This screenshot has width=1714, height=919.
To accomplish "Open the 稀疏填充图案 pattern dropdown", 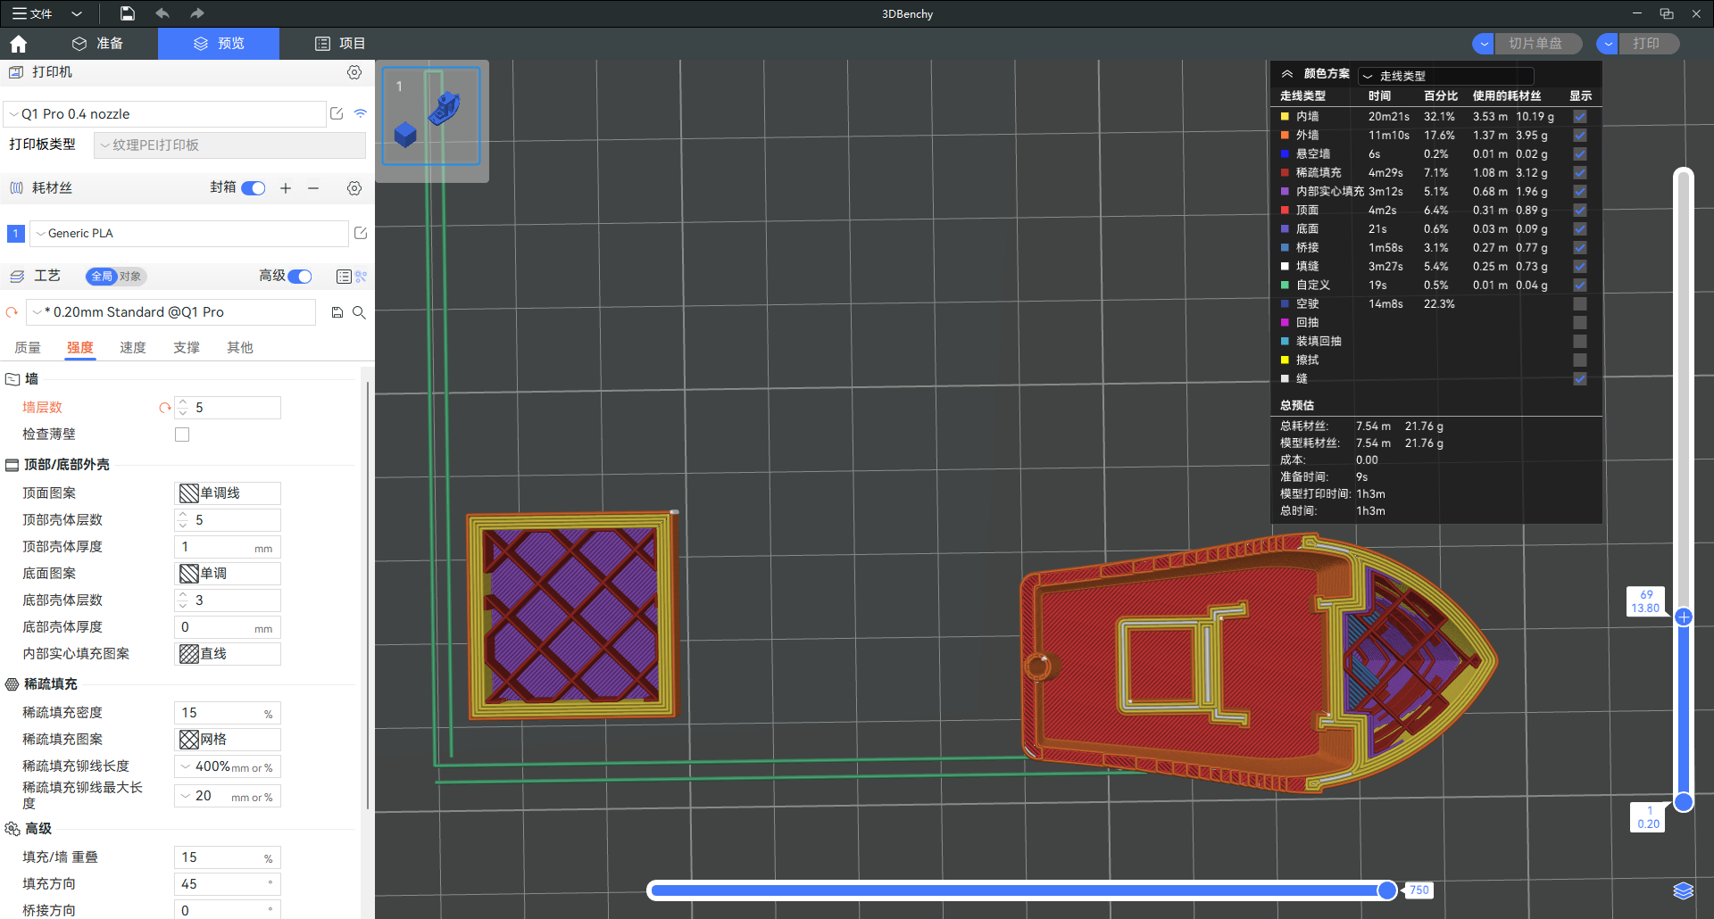I will click(x=228, y=740).
